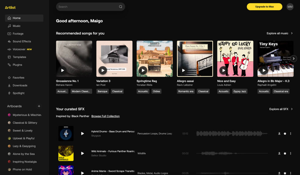This screenshot has height=175, width=300.
Task: Open more options for Hybrid Drums
Action: [290, 133]
